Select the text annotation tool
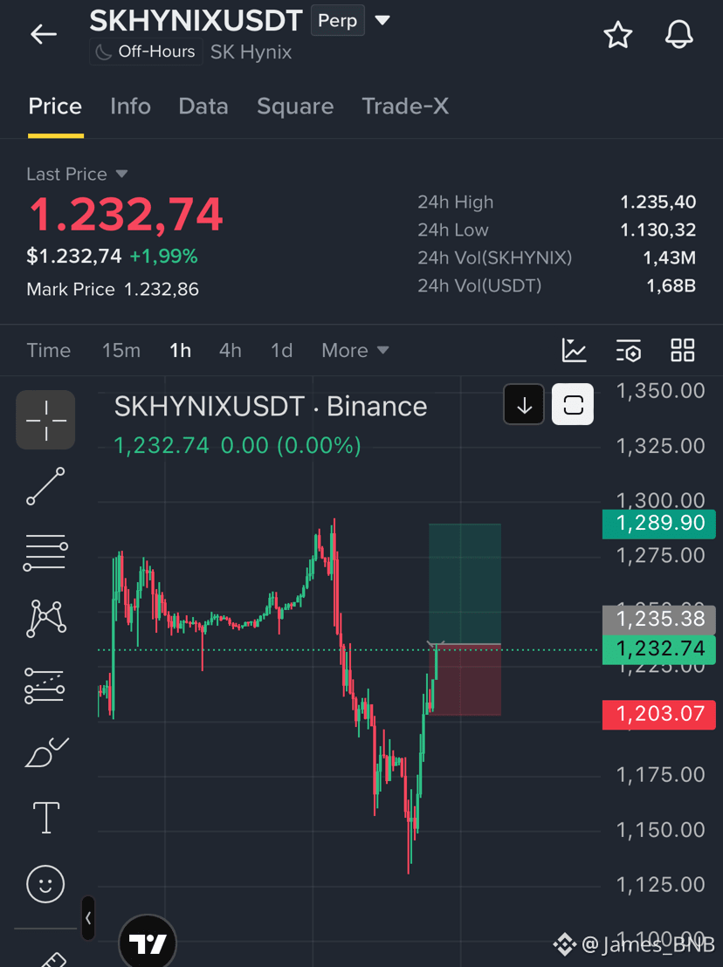The height and width of the screenshot is (967, 723). coord(46,818)
